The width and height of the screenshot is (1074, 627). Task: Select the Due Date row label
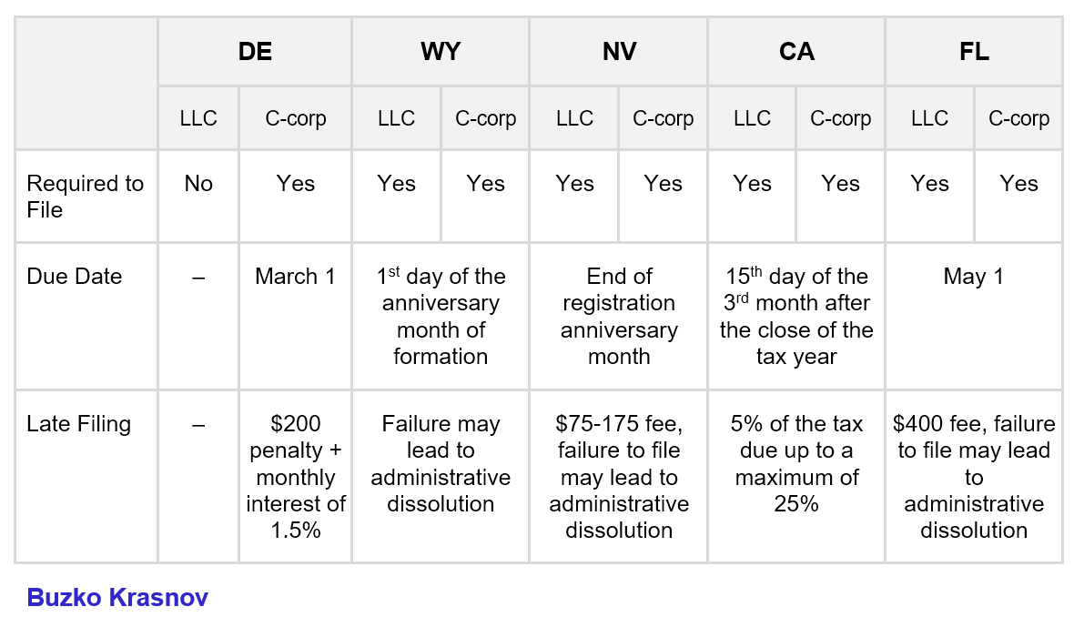click(75, 277)
